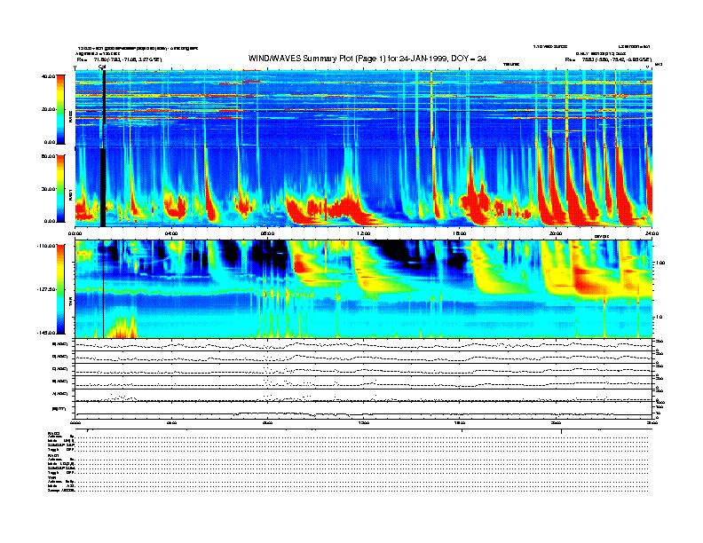
Task: Click the 04:00 label under the RAD1 spectrogram
Action: point(171,233)
